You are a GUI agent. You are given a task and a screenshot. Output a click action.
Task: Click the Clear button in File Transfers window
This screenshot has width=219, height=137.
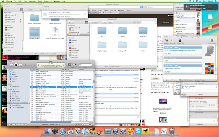pyautogui.click(x=184, y=95)
